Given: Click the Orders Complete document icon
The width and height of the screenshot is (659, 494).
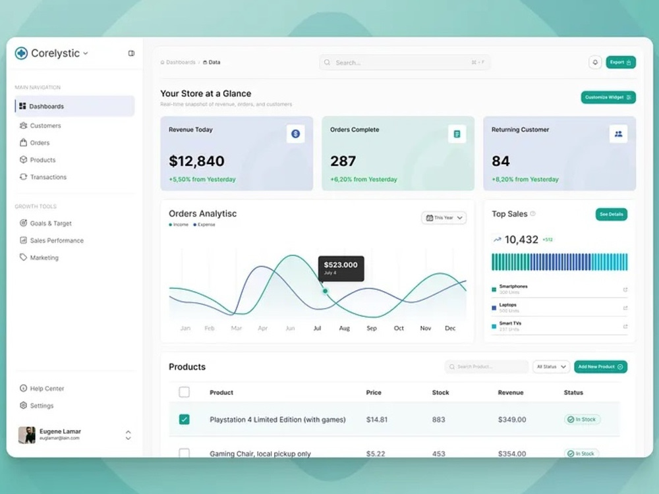Looking at the screenshot, I should [x=457, y=134].
